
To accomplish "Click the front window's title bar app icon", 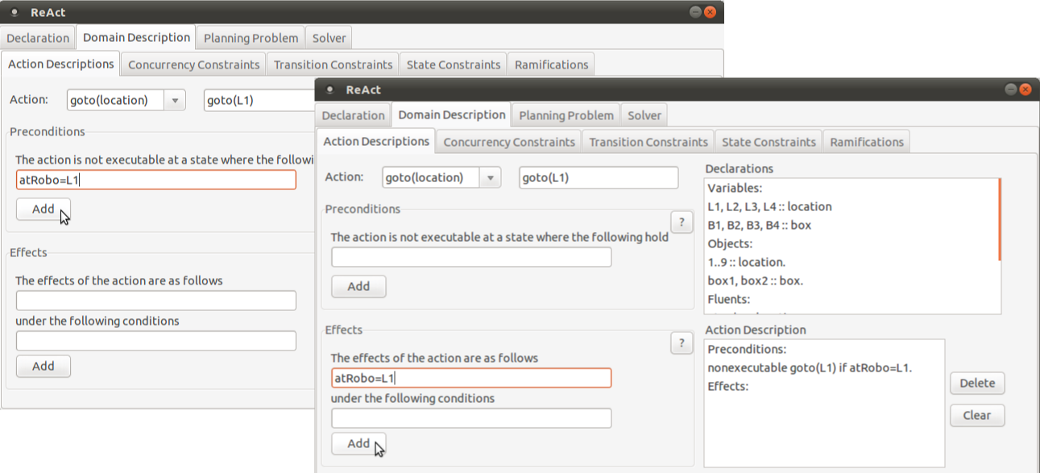I will point(330,90).
